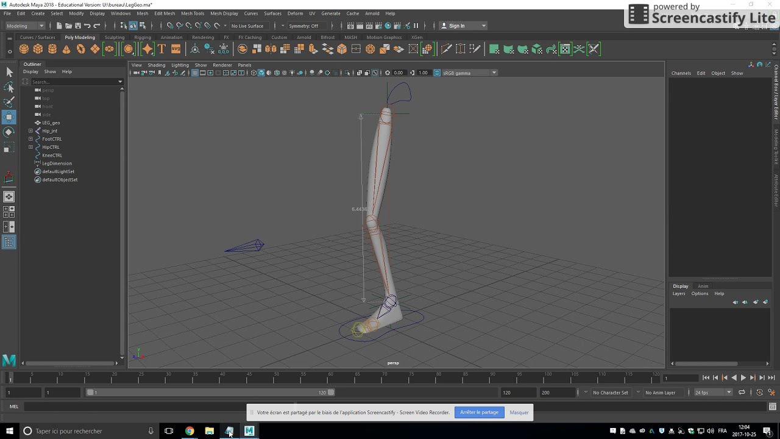Open the Modeling menu set dropdown
Viewport: 780px width, 439px height.
tap(25, 26)
